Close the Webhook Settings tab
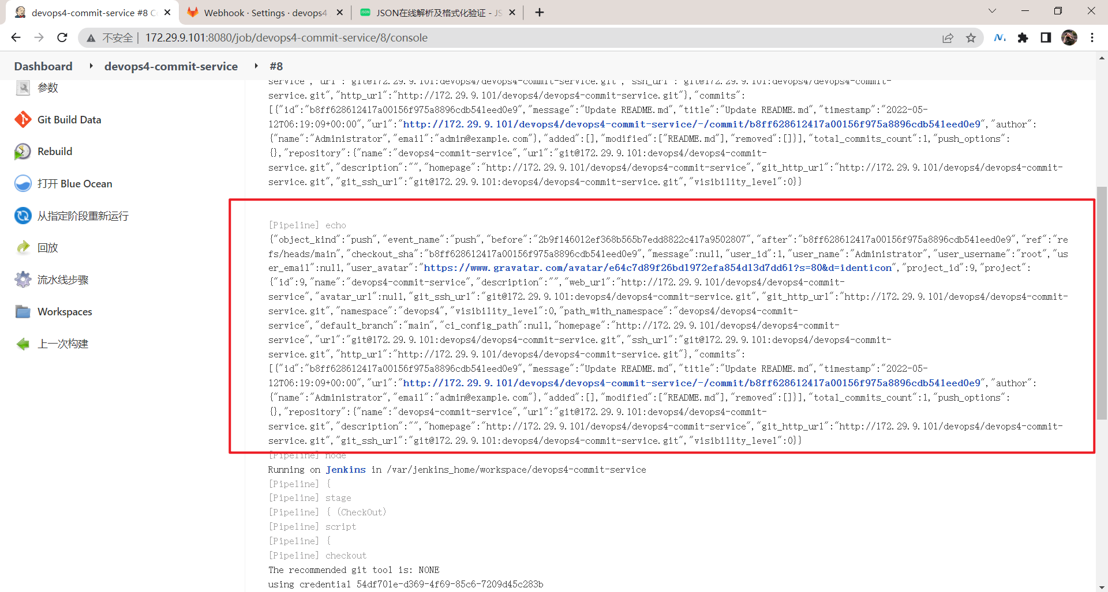 [340, 13]
